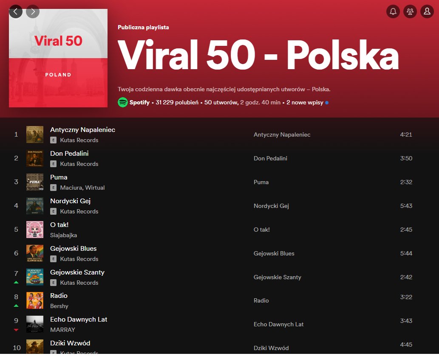Viewport: 439px width, 356px height.
Task: Open album Radio in album column
Action: click(261, 301)
